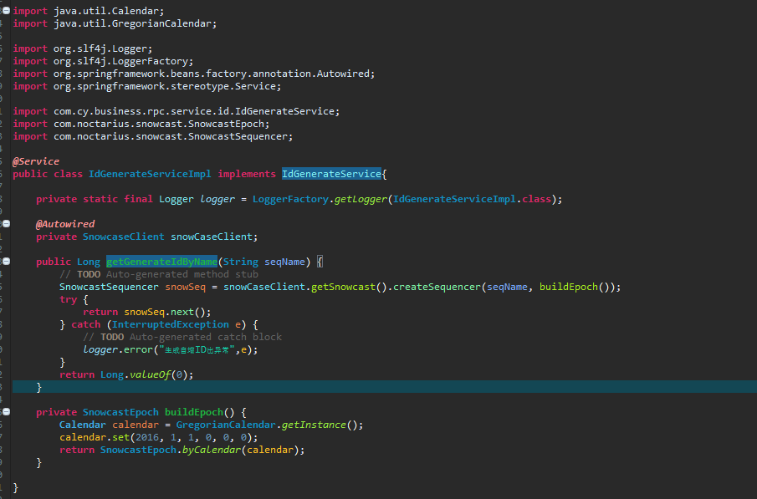Click the byCalendar method call
757x499 pixels.
point(212,450)
